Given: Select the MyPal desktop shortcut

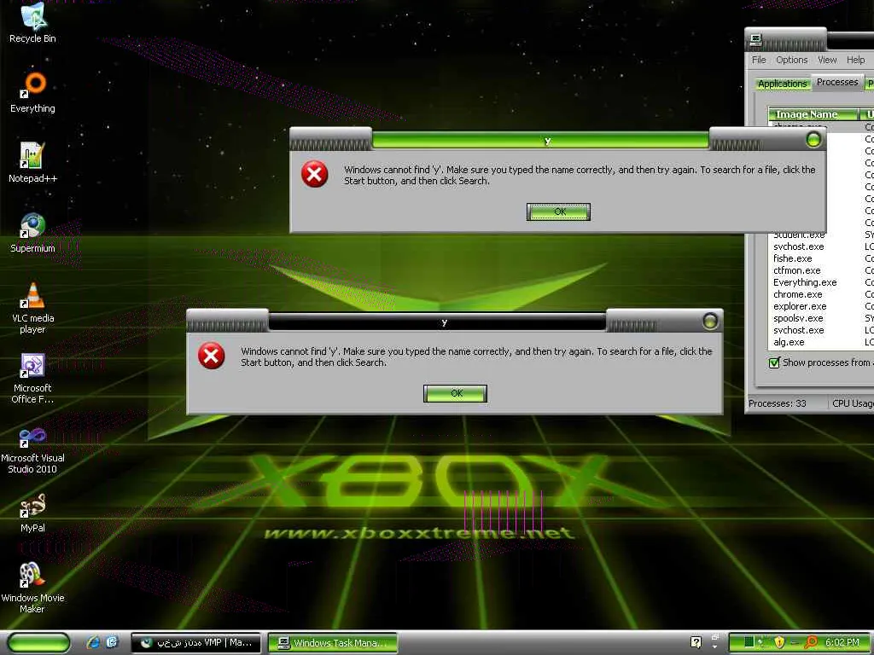Looking at the screenshot, I should coord(33,513).
